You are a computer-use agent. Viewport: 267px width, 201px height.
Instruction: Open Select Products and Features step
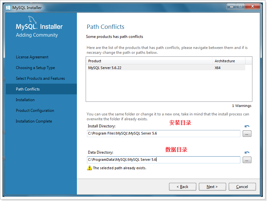[x=40, y=78]
